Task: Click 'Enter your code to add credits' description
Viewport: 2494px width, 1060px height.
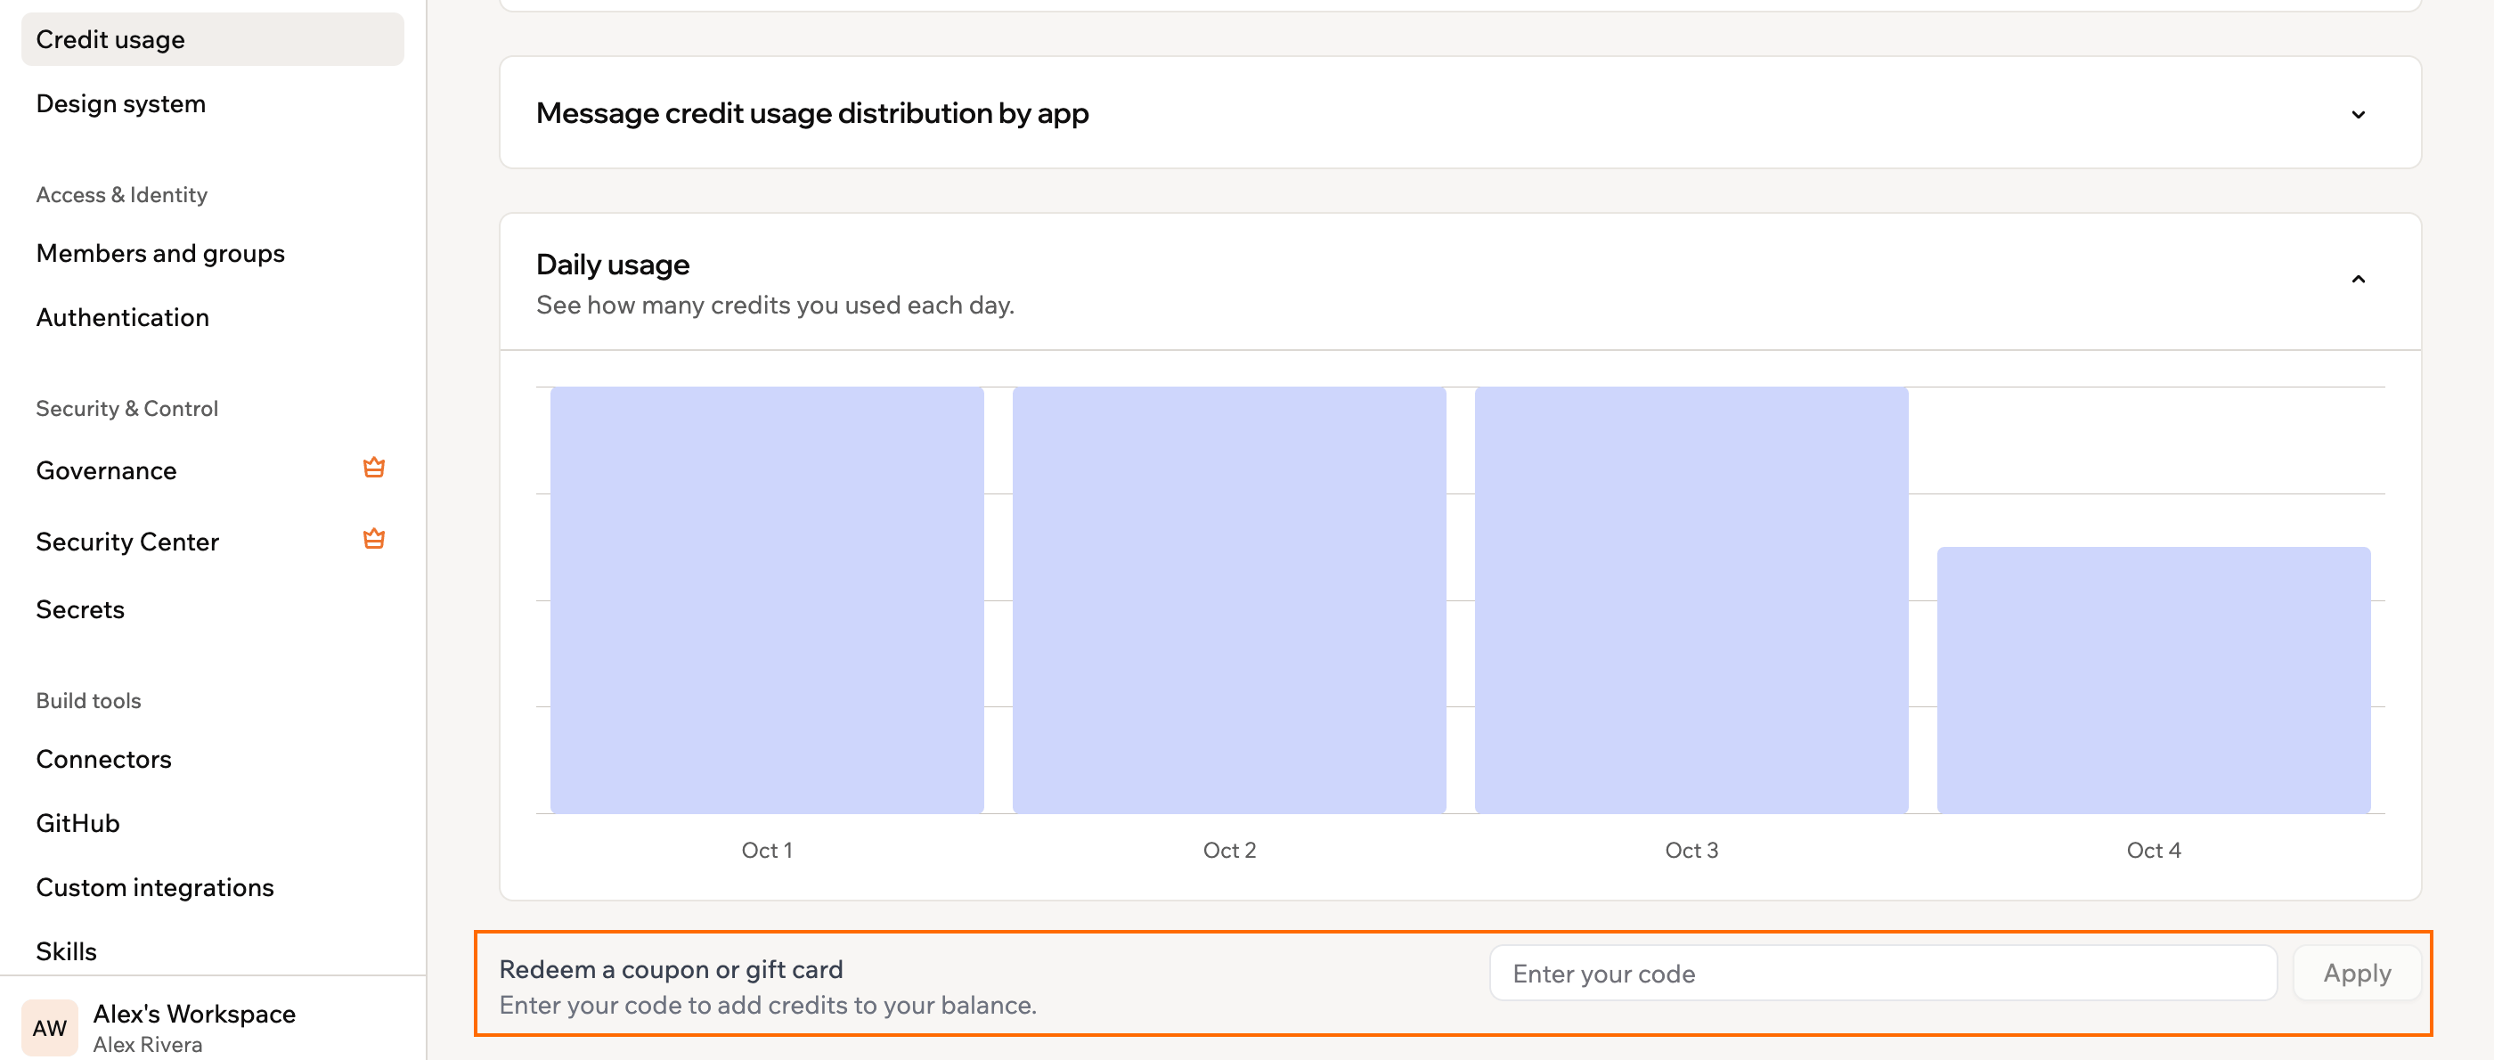Action: [768, 1005]
